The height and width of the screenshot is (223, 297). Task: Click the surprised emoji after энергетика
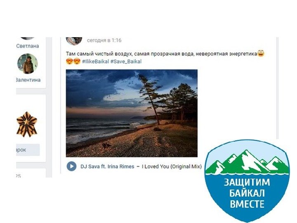click(261, 53)
